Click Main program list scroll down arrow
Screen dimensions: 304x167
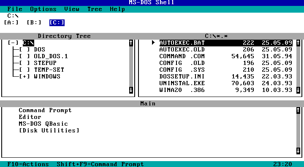[298, 151]
